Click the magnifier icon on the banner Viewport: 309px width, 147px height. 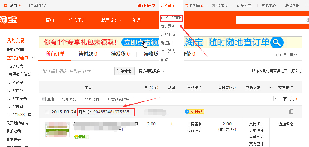(277, 42)
